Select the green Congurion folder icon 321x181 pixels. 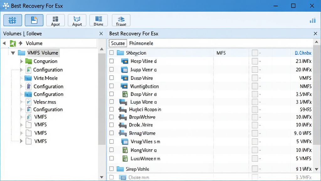(29, 61)
